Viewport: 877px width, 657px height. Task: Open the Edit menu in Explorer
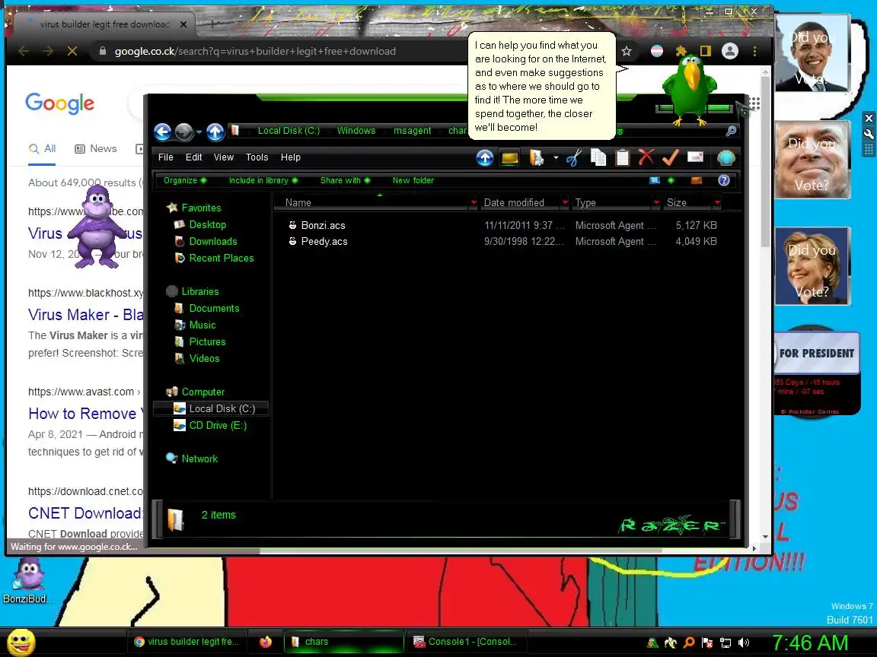193,157
